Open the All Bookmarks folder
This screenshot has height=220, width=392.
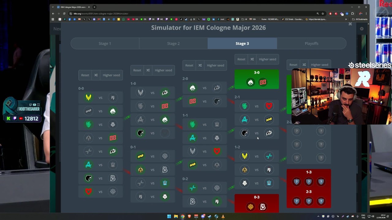click(x=360, y=19)
